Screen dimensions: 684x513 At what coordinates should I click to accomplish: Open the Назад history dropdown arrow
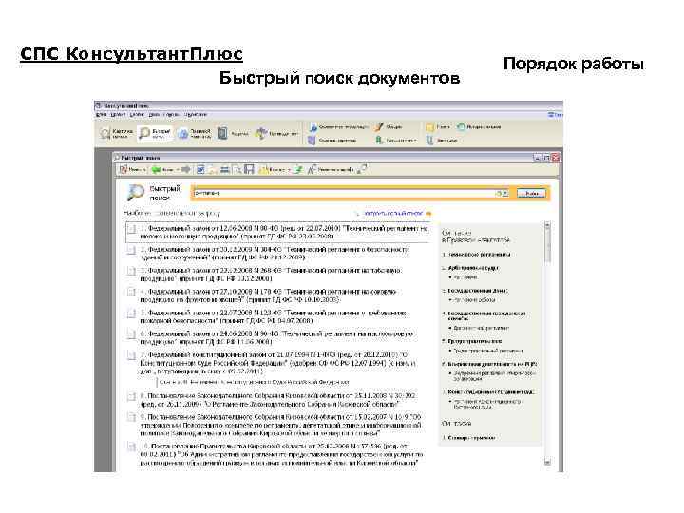(x=177, y=170)
